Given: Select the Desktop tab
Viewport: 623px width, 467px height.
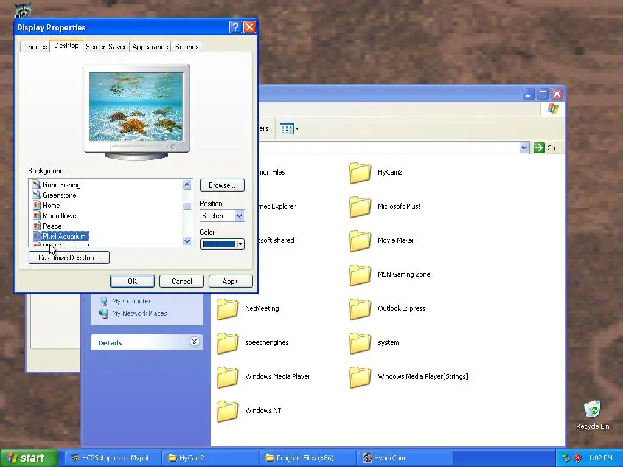Looking at the screenshot, I should (x=66, y=46).
